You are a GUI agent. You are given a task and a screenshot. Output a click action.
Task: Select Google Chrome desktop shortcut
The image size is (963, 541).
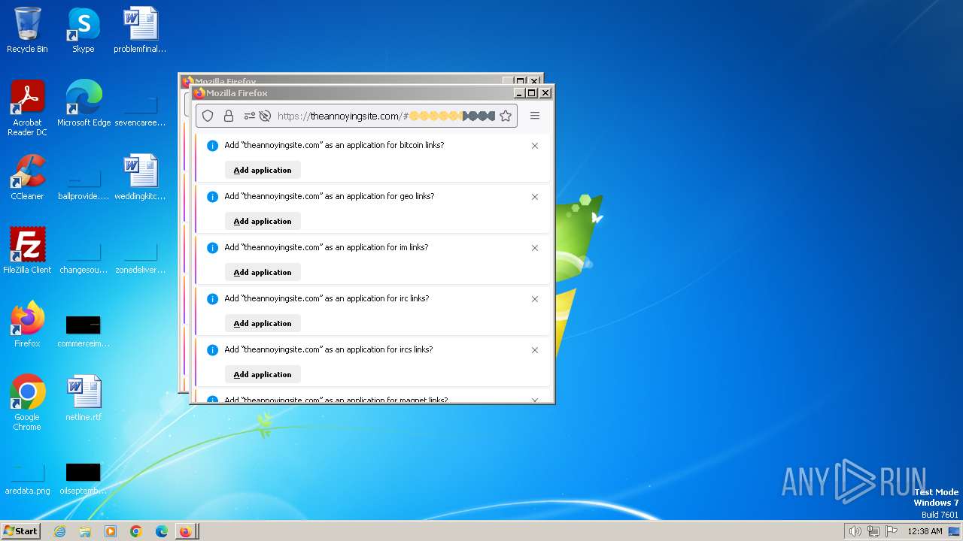(27, 403)
